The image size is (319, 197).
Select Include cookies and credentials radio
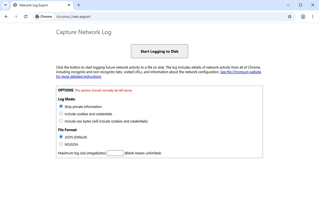pyautogui.click(x=61, y=114)
